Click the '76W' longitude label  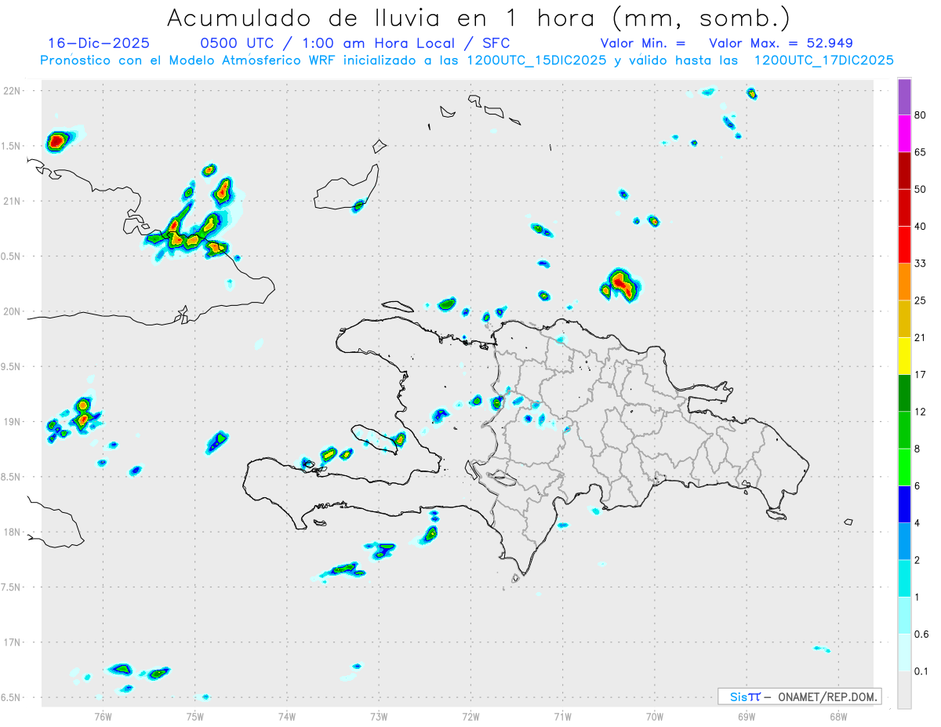point(103,717)
